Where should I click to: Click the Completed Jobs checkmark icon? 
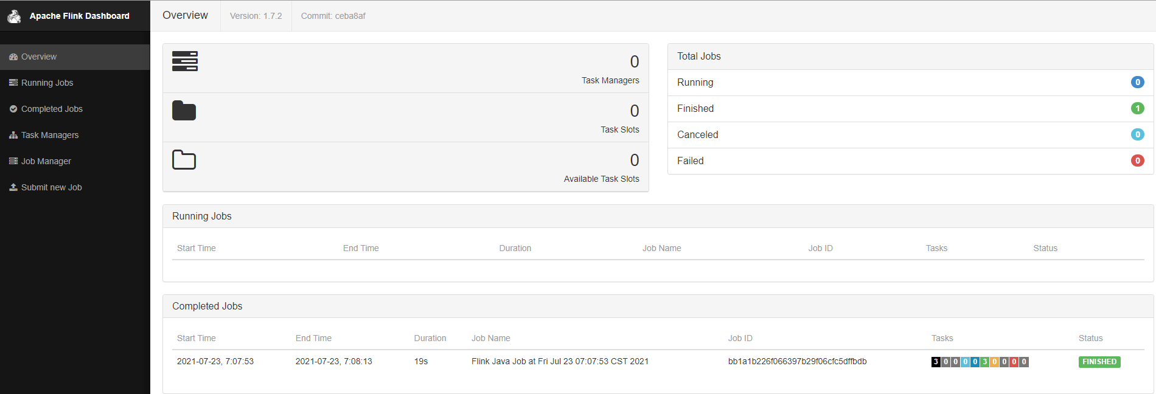(13, 109)
